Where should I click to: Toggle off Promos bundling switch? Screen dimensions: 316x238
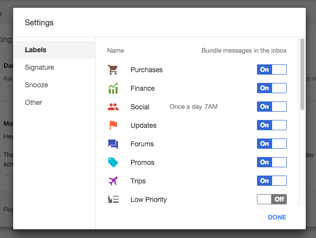tap(272, 162)
